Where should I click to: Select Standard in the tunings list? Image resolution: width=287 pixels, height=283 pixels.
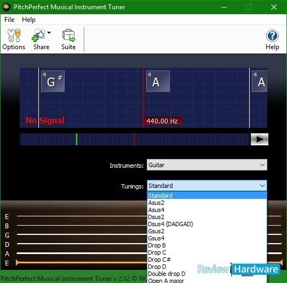click(207, 196)
